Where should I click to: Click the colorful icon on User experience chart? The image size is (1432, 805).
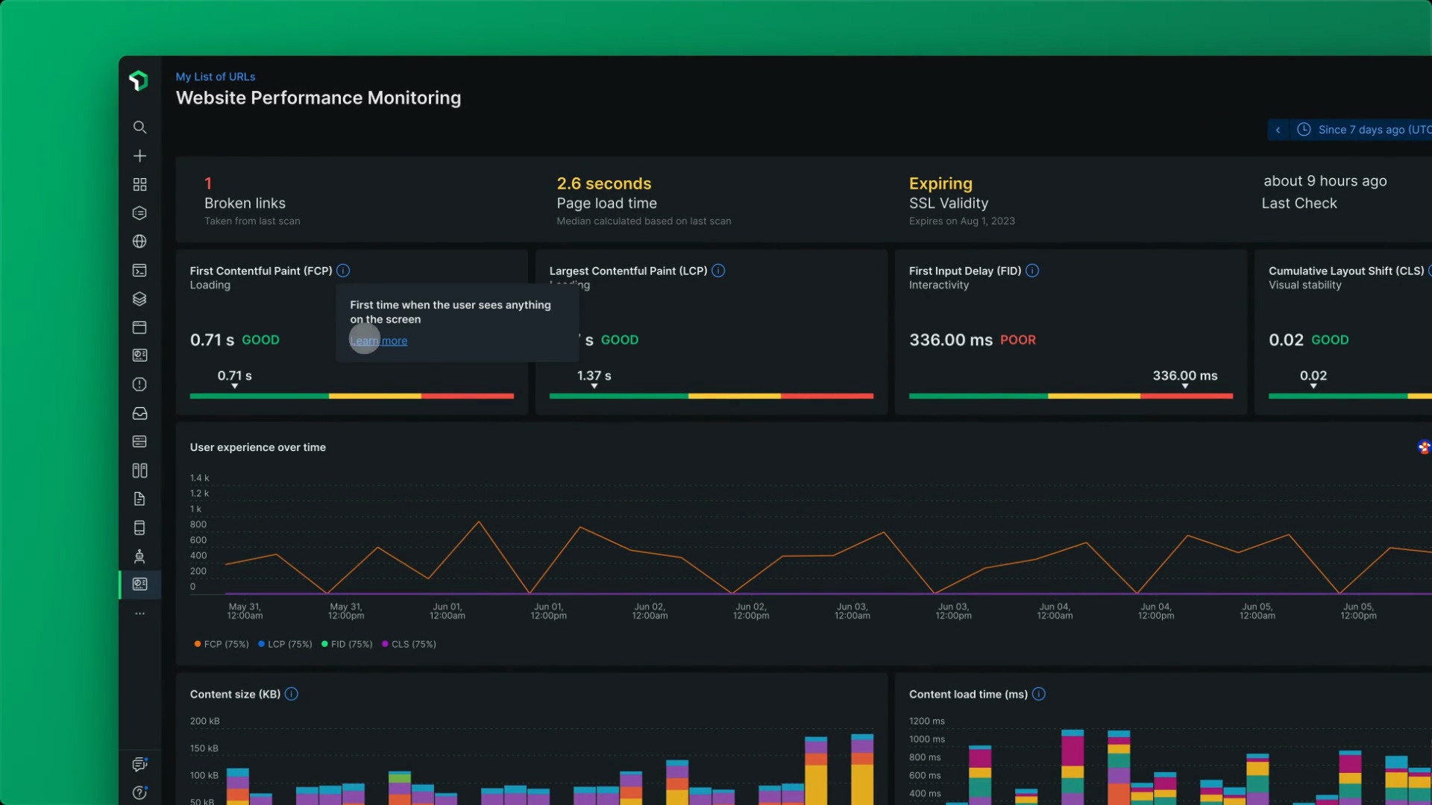click(x=1424, y=447)
